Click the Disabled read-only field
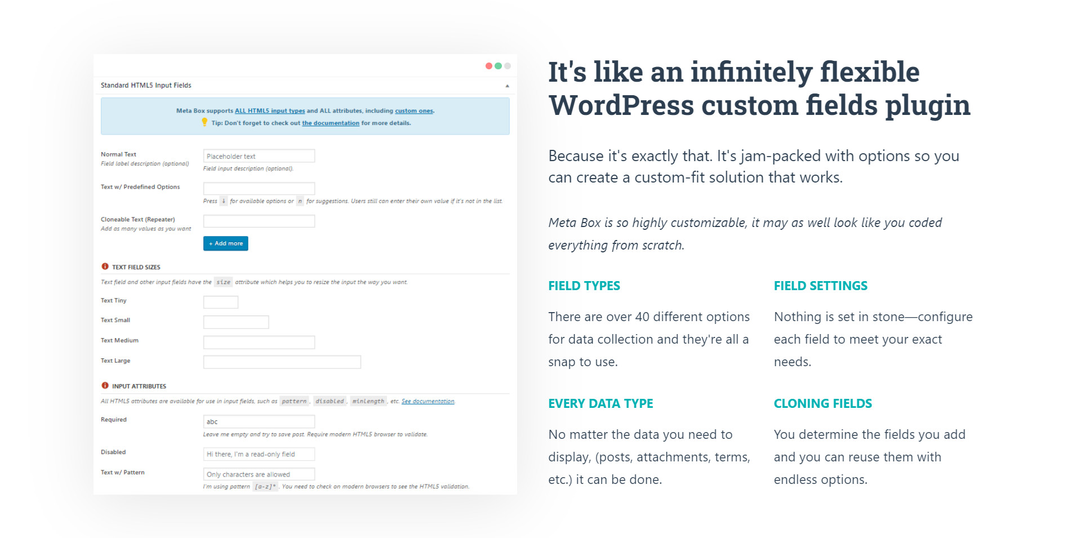This screenshot has height=538, width=1068. (259, 454)
